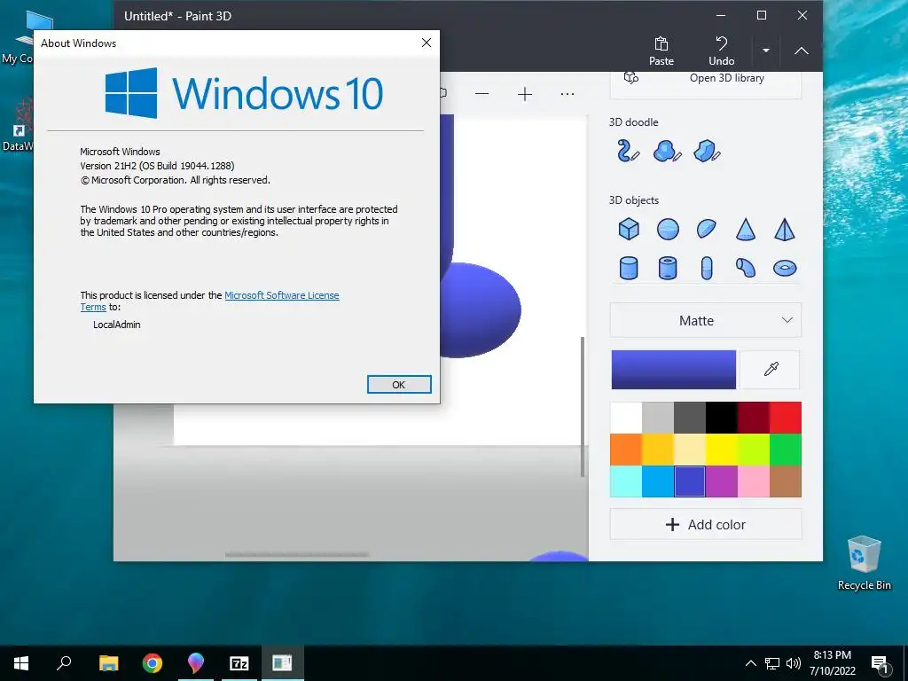Viewport: 908px width, 681px height.
Task: Open the history dropdown arrow next to Undo
Action: click(x=765, y=51)
